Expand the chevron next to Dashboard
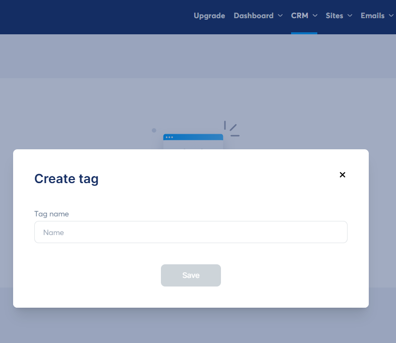 (x=280, y=16)
